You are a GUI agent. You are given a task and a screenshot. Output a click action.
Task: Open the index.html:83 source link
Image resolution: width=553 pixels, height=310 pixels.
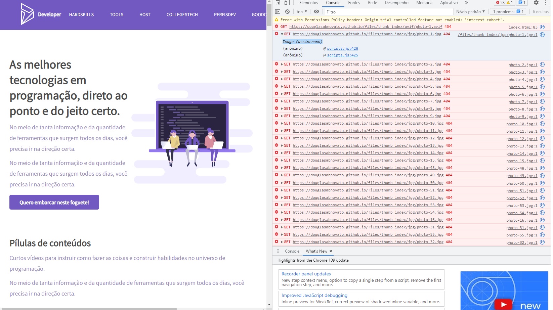tap(523, 27)
